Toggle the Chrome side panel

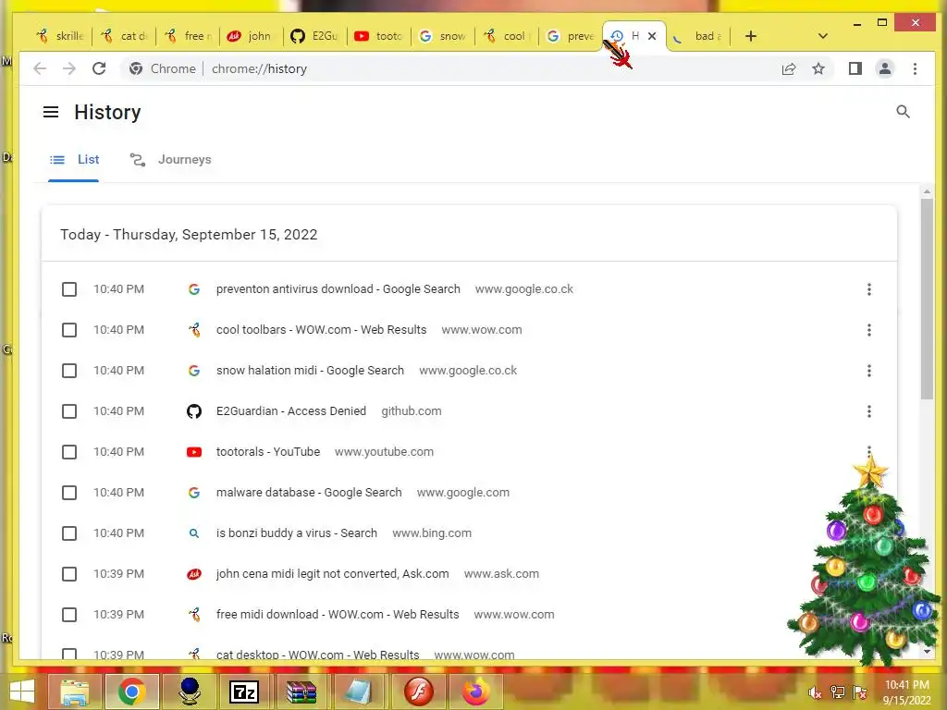855,68
